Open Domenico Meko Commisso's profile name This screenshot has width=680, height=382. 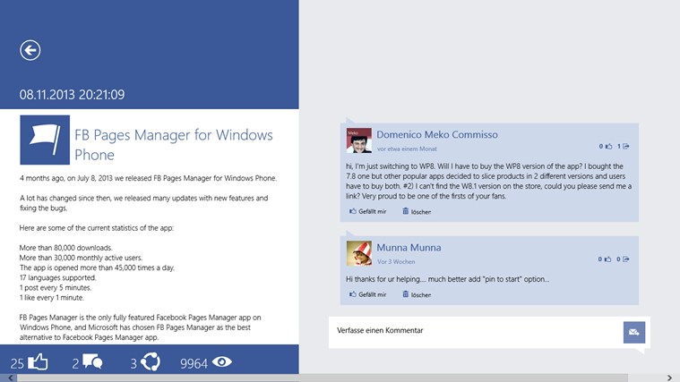pyautogui.click(x=437, y=135)
